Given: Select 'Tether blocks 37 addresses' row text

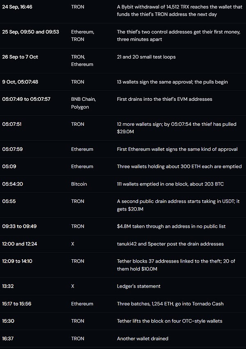Looking at the screenshot, I should point(176,265).
